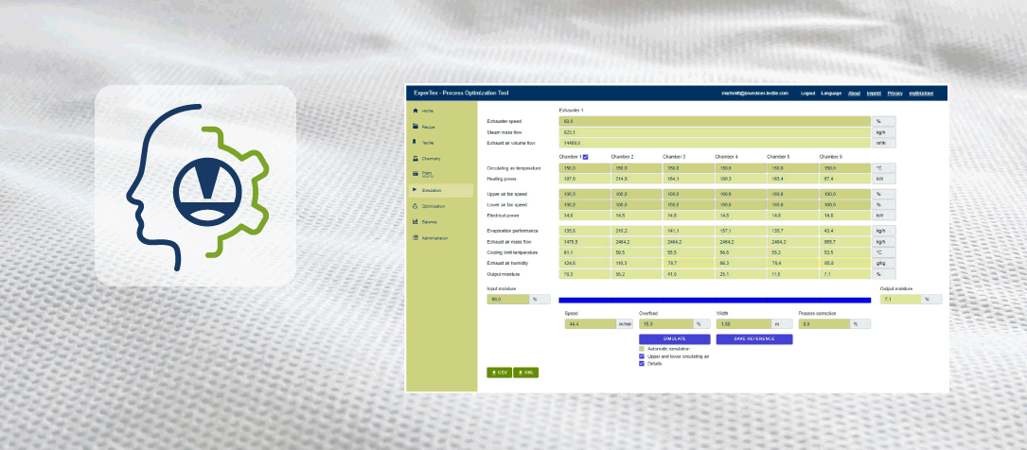Download results with the CSV button
The width and height of the screenshot is (1027, 450).
[500, 372]
